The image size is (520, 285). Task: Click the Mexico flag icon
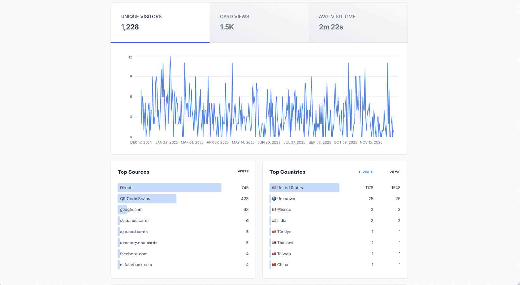click(274, 210)
